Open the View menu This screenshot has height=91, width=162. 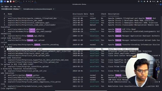coord(15,7)
